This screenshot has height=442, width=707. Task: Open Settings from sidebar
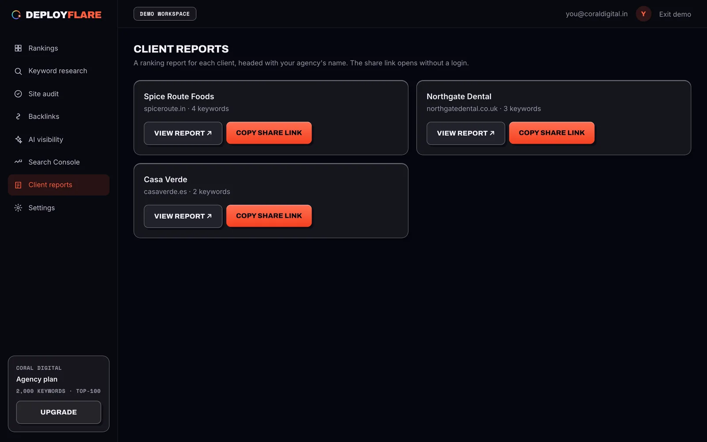point(59,208)
